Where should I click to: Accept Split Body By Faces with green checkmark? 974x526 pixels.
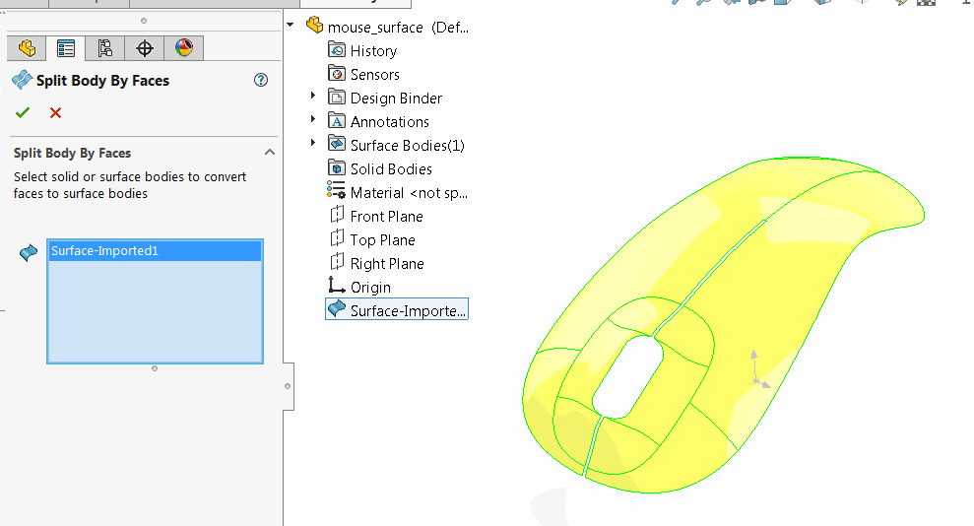23,112
